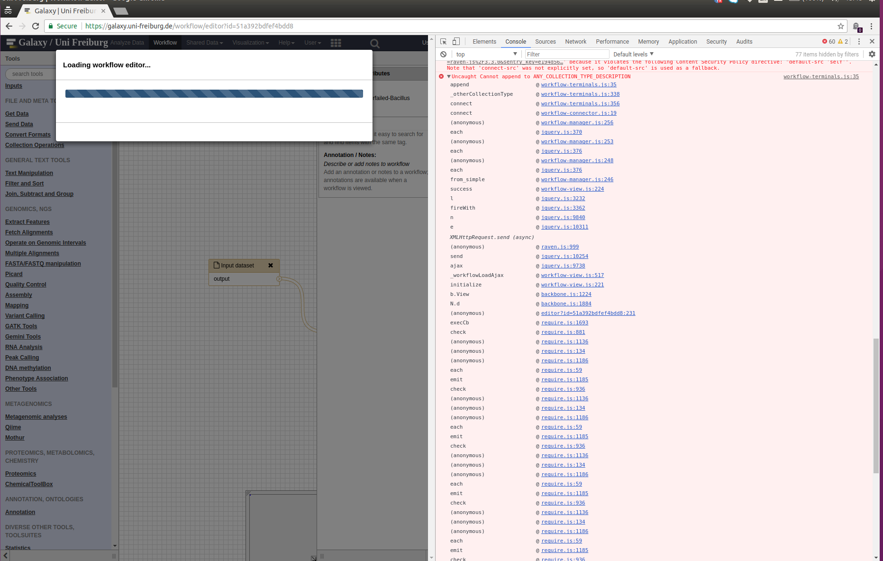Click the Galaxy logo icon
This screenshot has width=883, height=561.
point(11,42)
